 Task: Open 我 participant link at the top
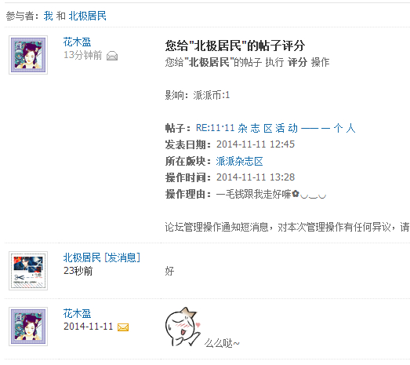point(48,16)
